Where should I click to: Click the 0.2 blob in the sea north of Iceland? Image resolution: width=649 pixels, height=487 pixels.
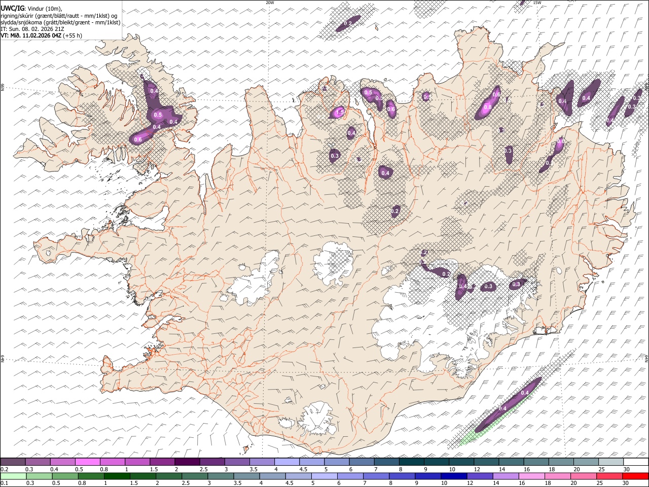click(348, 23)
